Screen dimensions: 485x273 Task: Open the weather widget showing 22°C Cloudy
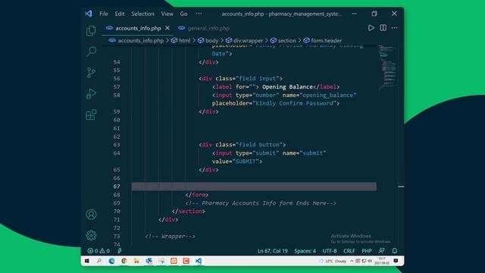[x=333, y=261]
